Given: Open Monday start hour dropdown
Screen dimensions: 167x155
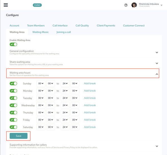Looking at the screenshot, I should click(x=41, y=91).
